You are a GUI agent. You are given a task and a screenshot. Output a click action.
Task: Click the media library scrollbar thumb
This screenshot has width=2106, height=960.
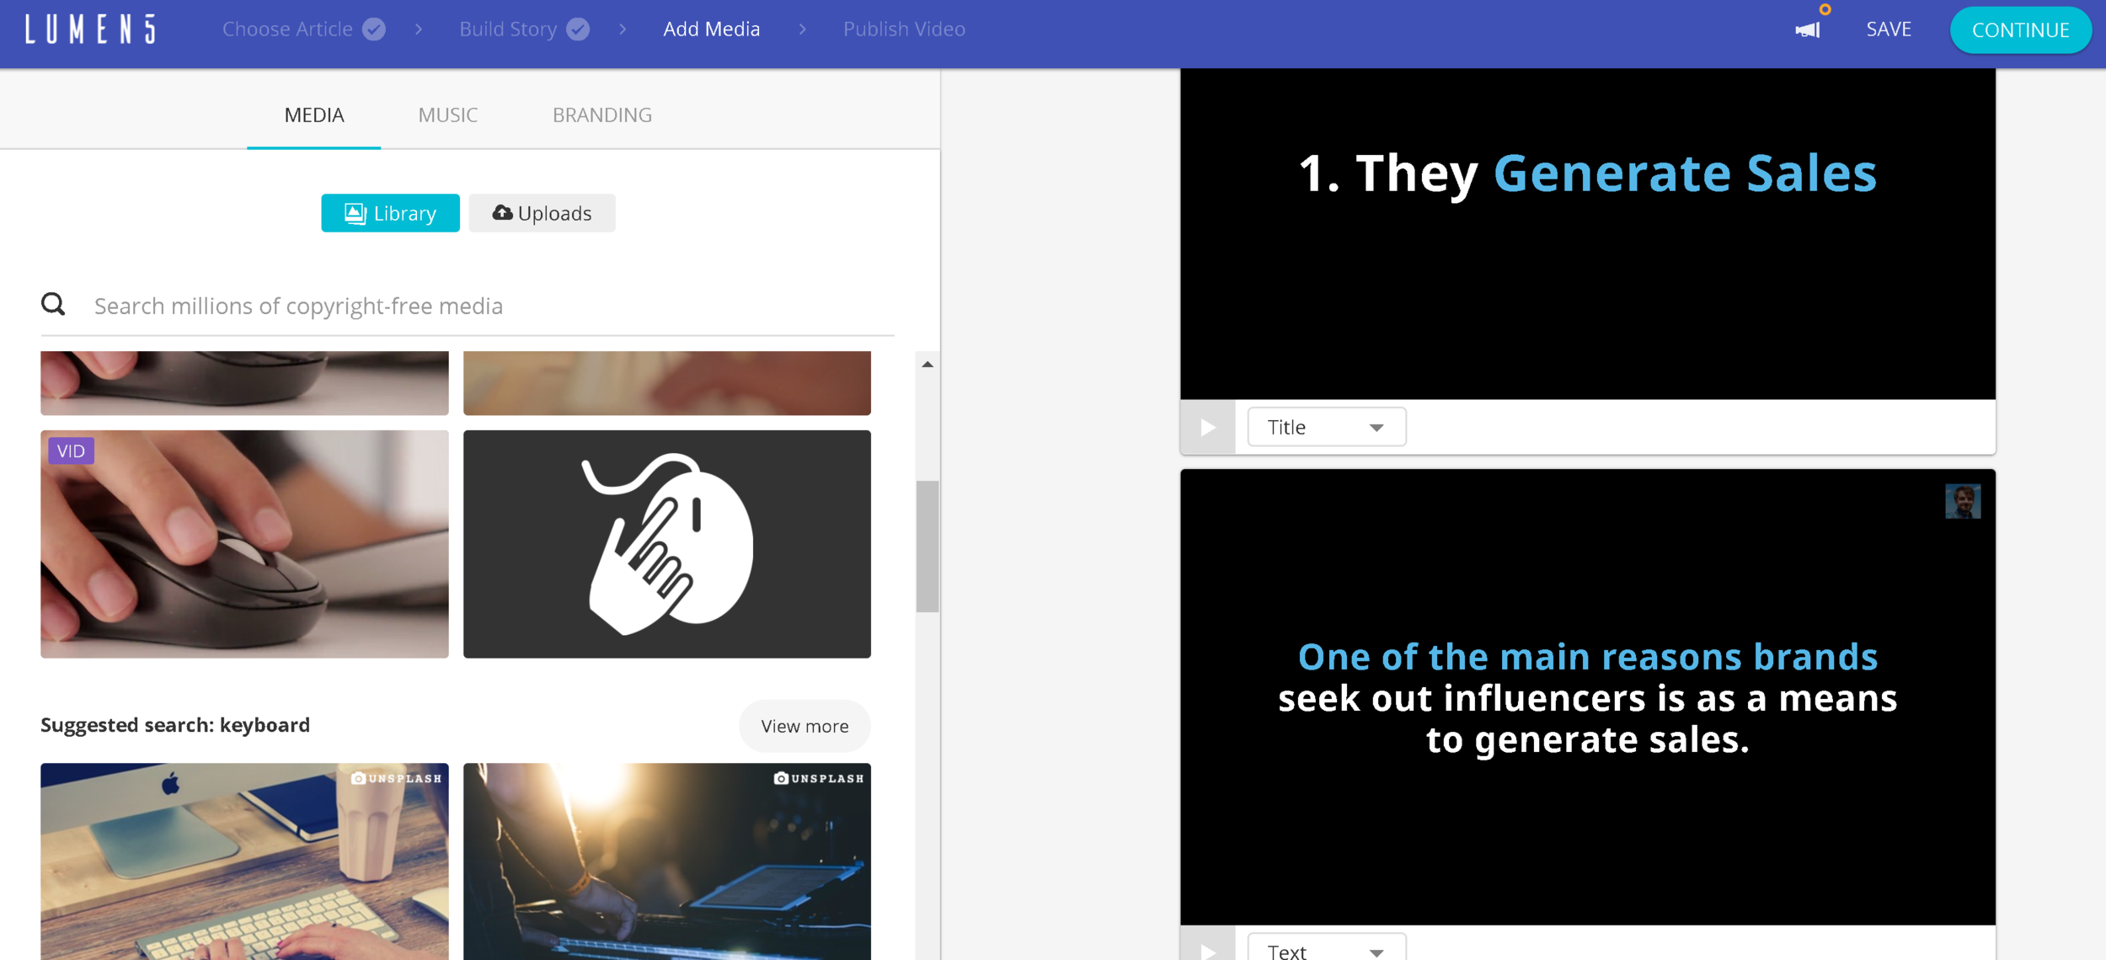(927, 547)
